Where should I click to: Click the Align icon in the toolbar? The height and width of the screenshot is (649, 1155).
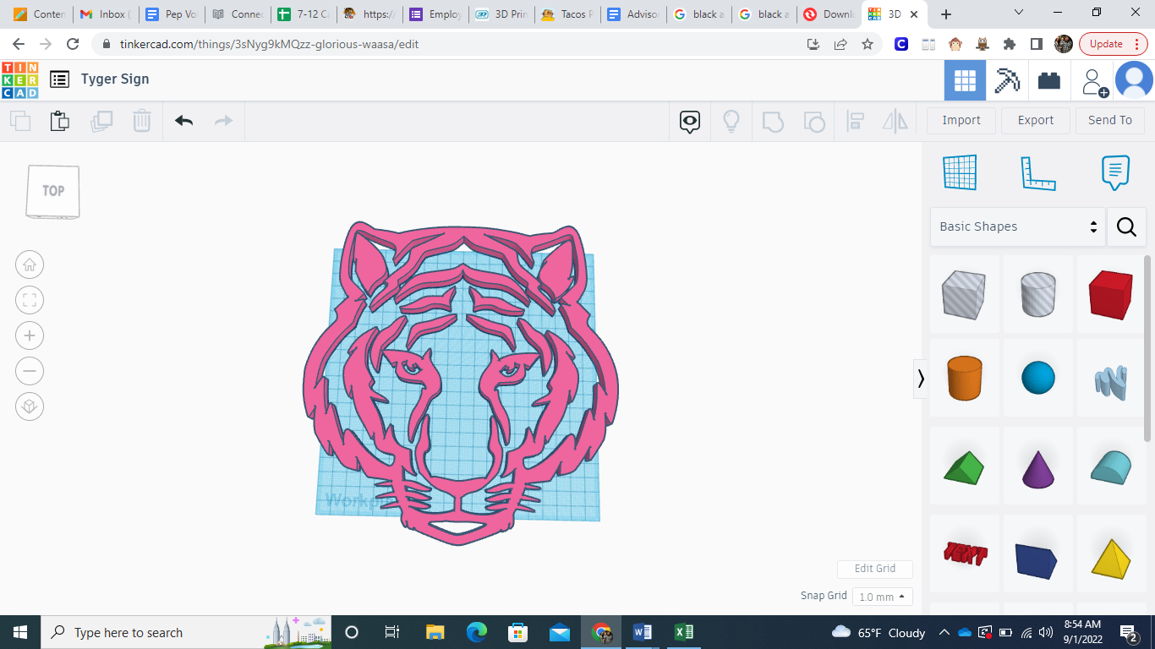855,121
